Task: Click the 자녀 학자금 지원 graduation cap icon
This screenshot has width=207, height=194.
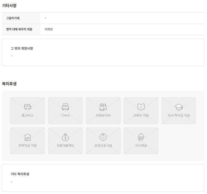Action: (x=179, y=107)
